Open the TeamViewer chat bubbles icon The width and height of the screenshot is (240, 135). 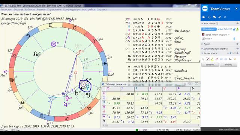[x=214, y=17]
